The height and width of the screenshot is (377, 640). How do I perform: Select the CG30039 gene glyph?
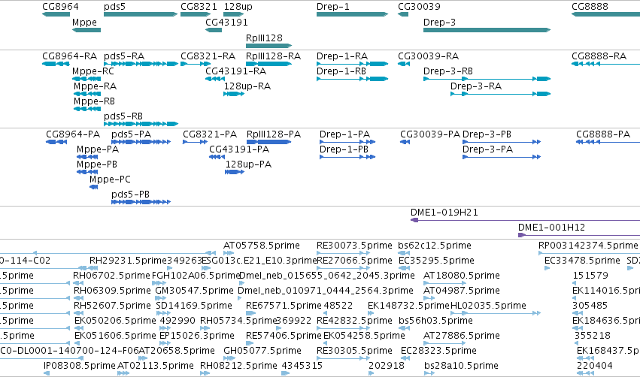(x=403, y=15)
